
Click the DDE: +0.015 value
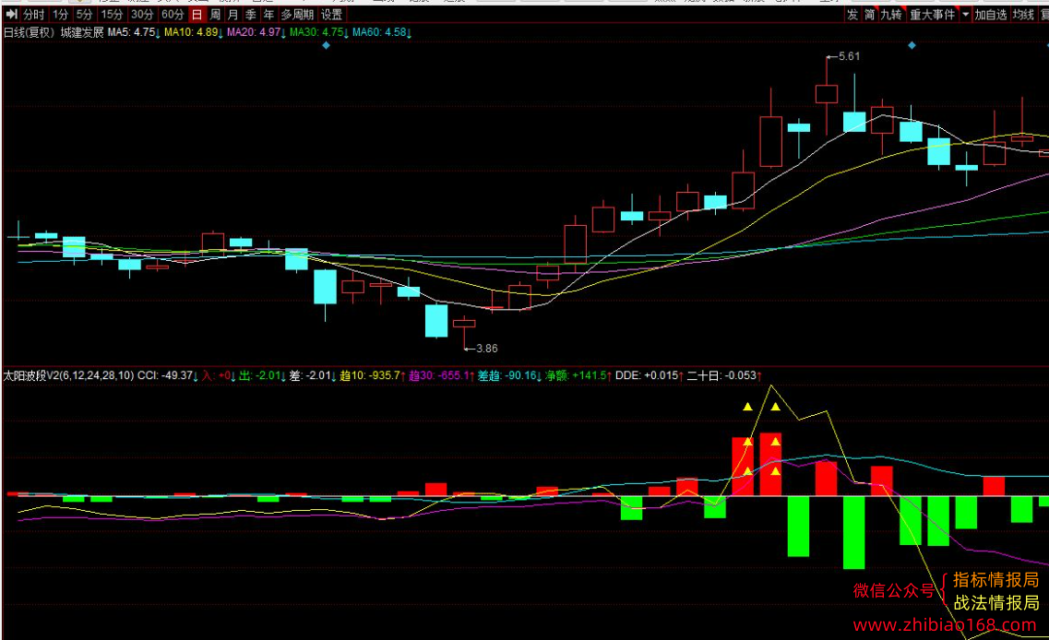649,376
